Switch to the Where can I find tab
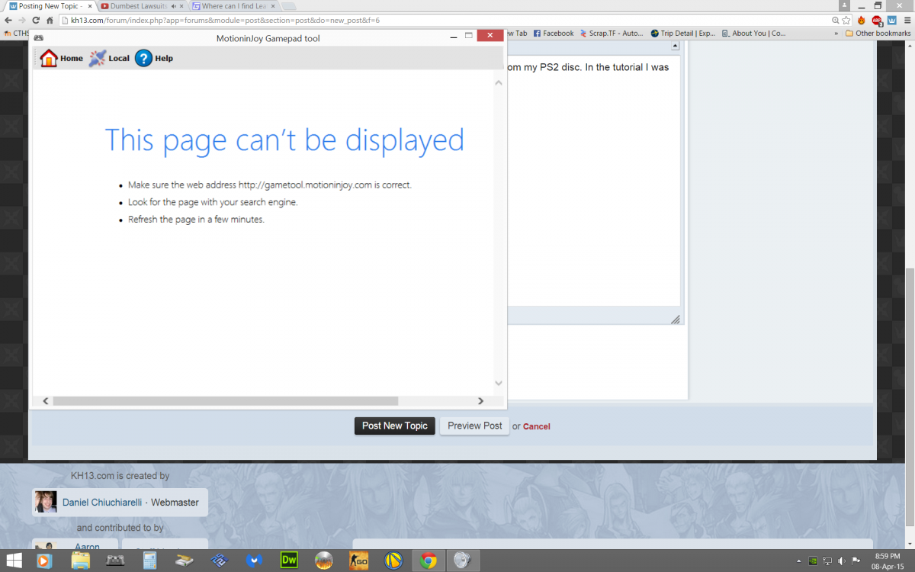Viewport: 915px width, 572px height. point(233,6)
